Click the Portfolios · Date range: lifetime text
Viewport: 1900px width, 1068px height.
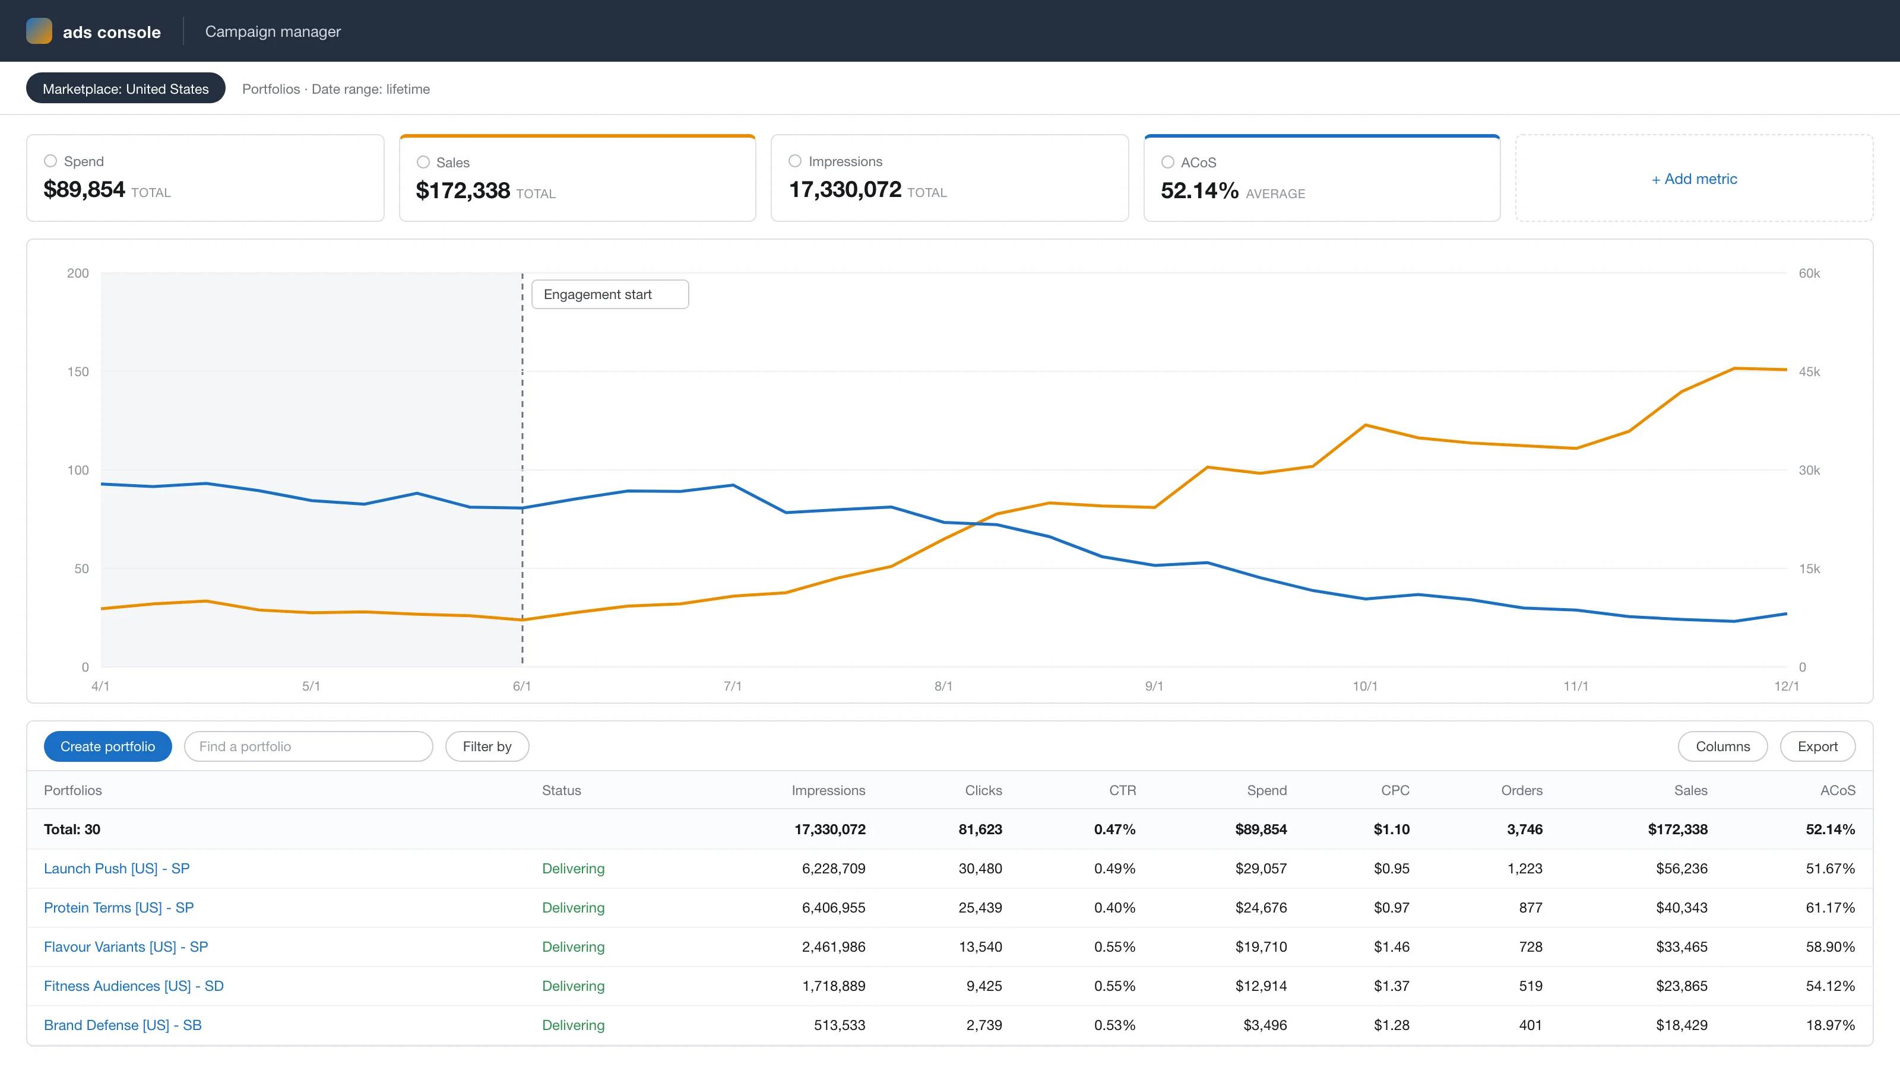pos(335,89)
